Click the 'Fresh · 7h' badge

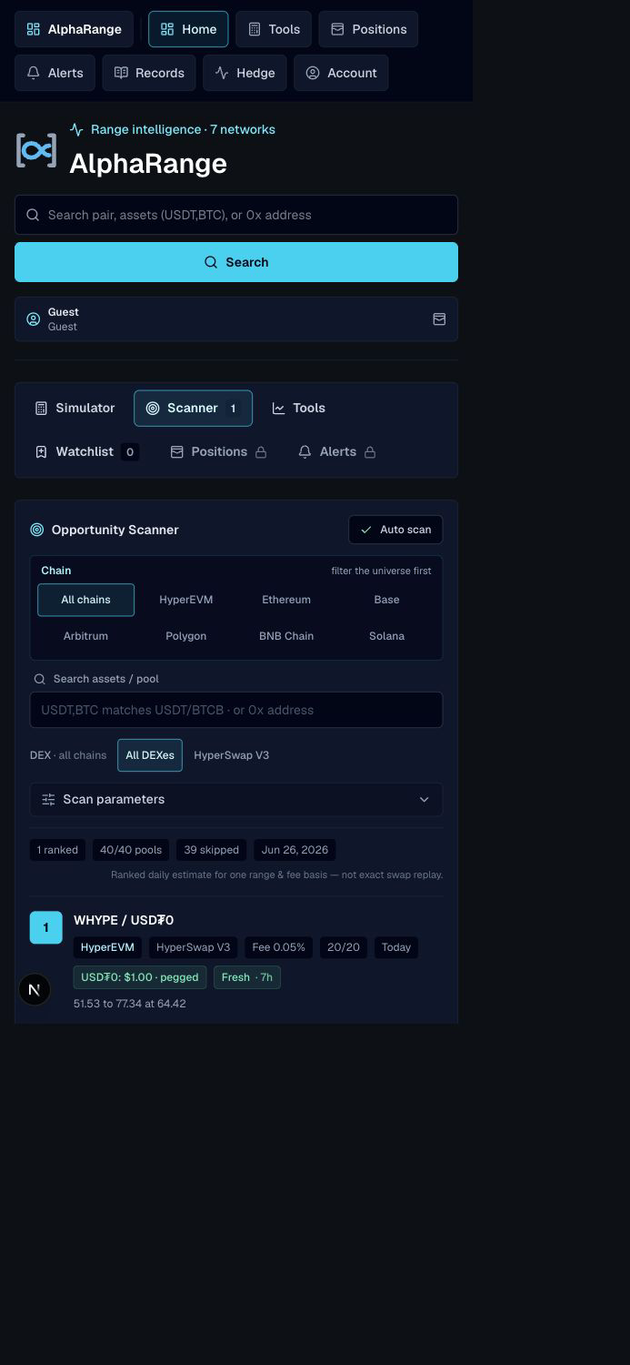pyautogui.click(x=247, y=977)
